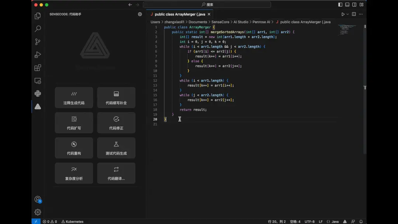Click Kubernetes status bar item
Viewport: 398px width, 224px height.
[x=72, y=221]
